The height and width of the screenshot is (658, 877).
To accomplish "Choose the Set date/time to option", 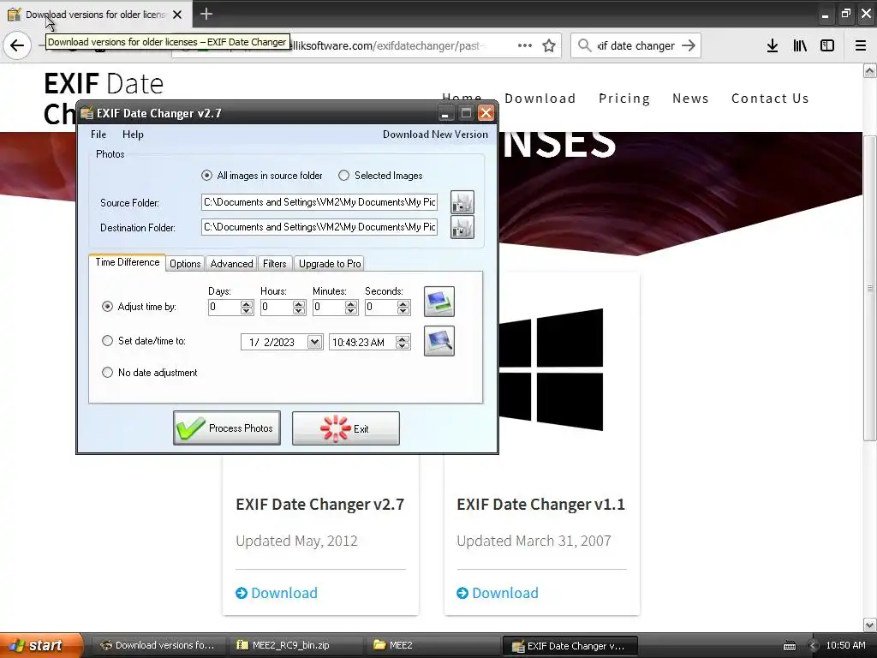I will [x=143, y=341].
